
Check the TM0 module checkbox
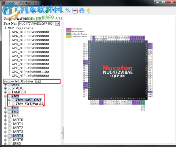tap(10, 96)
